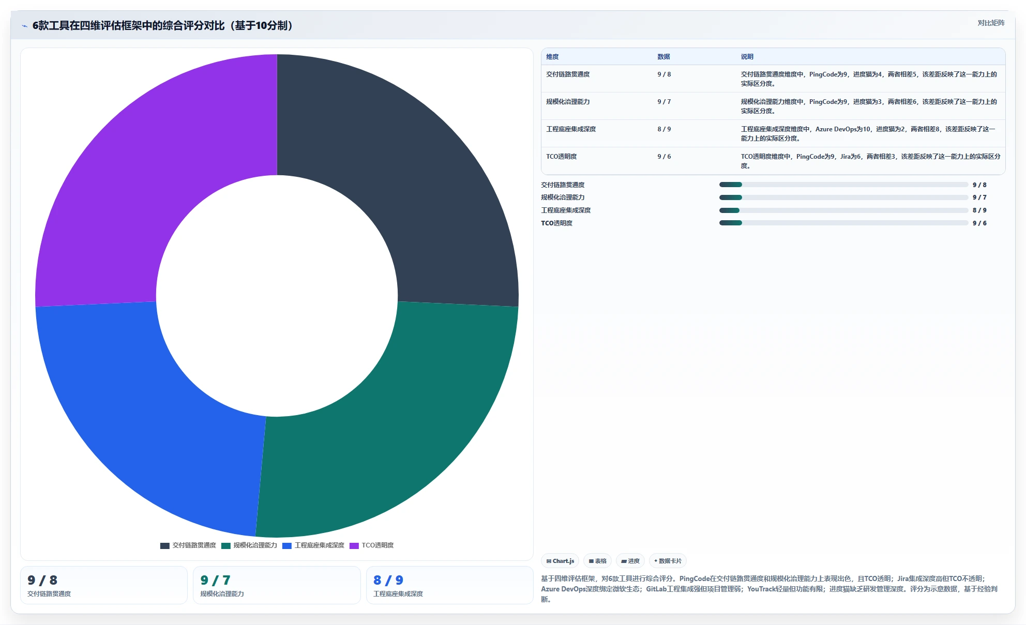Click table cell 交付链路贯通度
This screenshot has width=1026, height=625.
(568, 74)
